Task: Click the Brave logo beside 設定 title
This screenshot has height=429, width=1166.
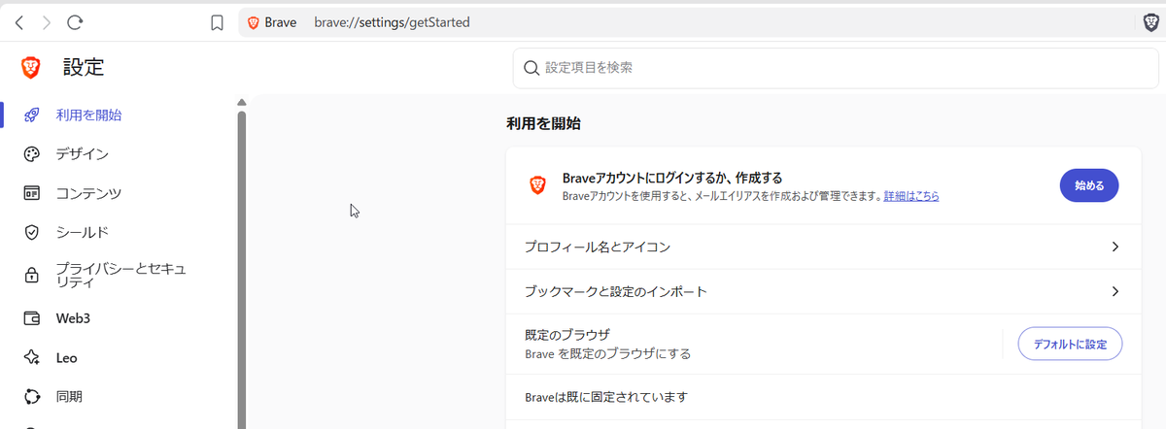Action: point(31,67)
